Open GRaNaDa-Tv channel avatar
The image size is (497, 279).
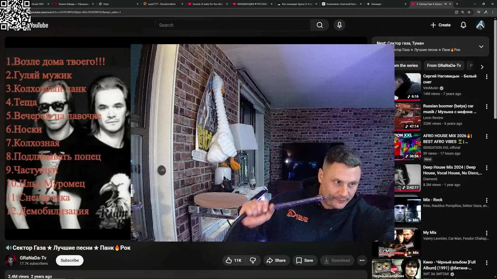(11, 260)
